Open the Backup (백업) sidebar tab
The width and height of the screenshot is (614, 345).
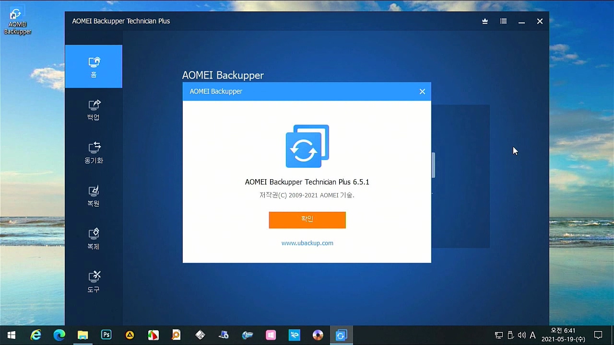click(x=94, y=110)
